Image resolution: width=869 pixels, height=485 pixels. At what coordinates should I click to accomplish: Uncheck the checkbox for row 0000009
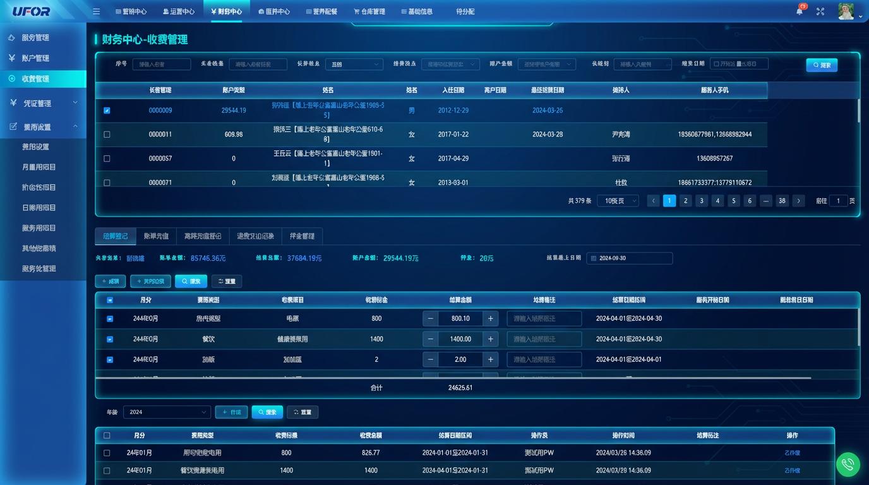point(107,111)
